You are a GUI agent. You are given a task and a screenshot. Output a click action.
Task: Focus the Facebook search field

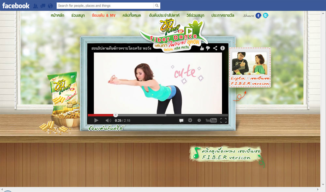pos(105,6)
